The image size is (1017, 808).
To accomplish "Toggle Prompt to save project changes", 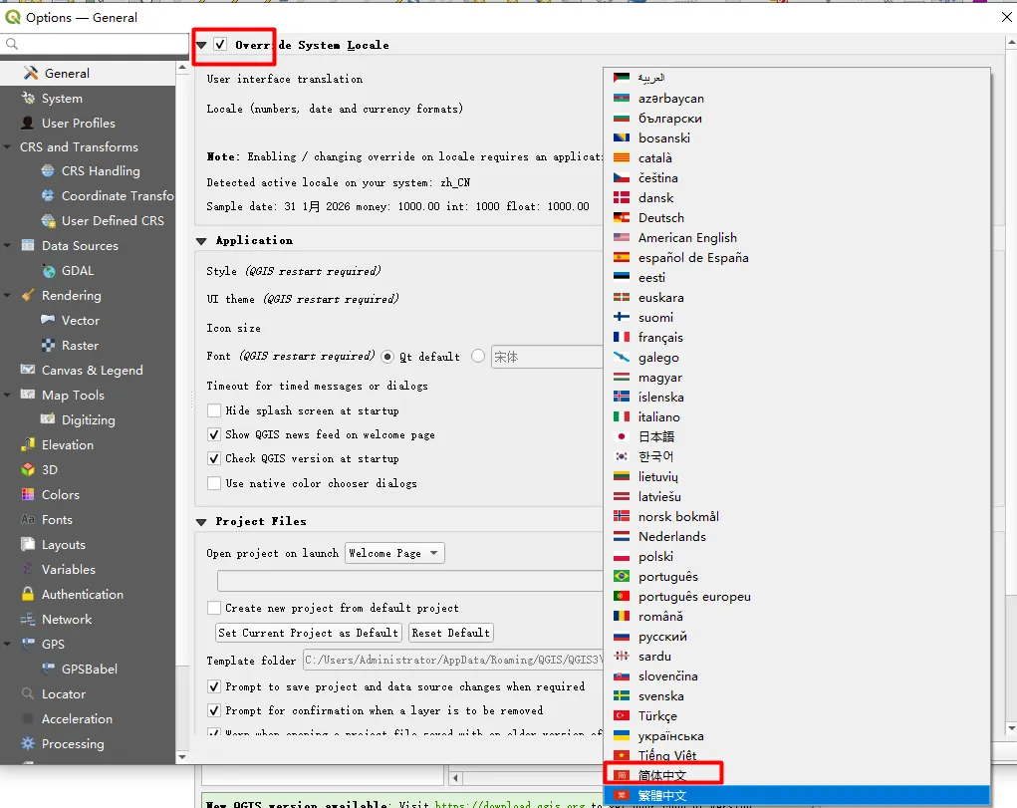I will coord(214,686).
